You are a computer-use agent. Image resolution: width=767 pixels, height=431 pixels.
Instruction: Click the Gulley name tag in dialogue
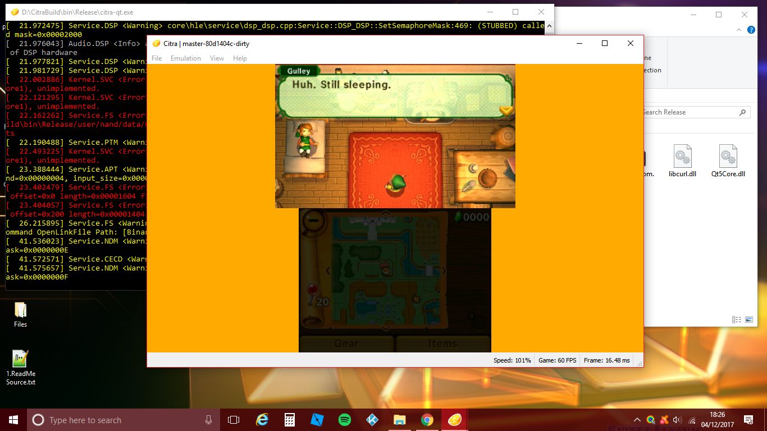coord(299,71)
